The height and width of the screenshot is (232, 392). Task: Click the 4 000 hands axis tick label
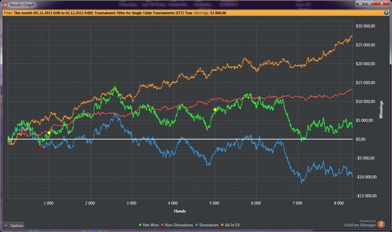pos(172,203)
